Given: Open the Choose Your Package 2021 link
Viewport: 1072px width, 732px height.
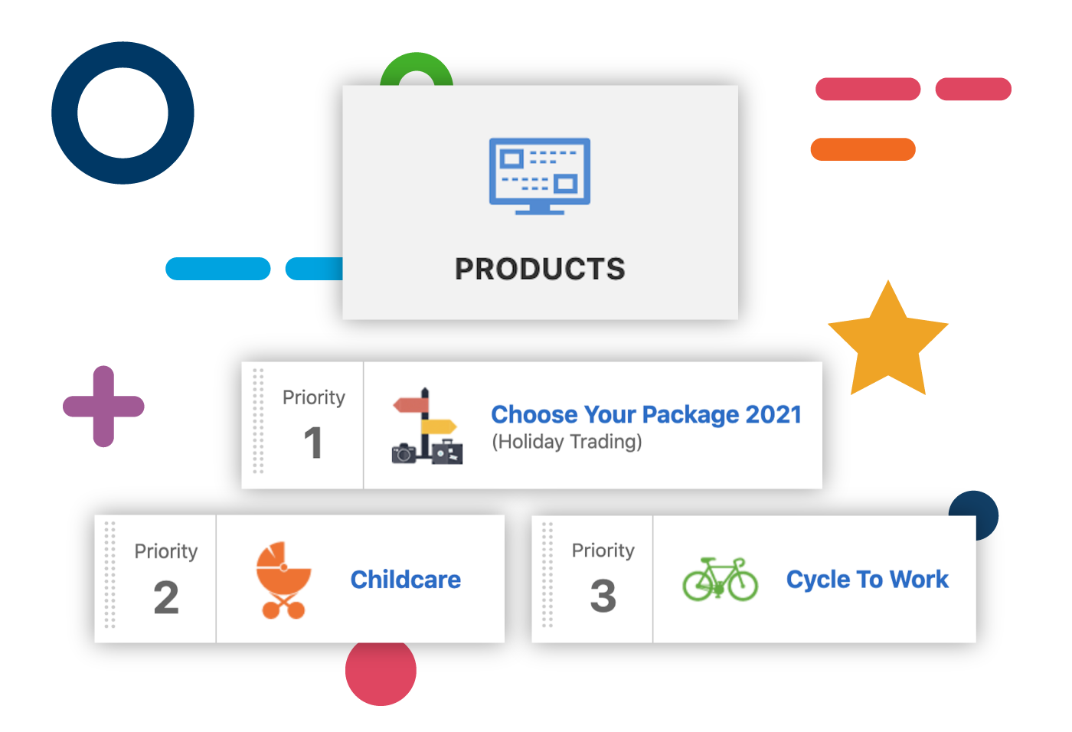Looking at the screenshot, I should (645, 414).
